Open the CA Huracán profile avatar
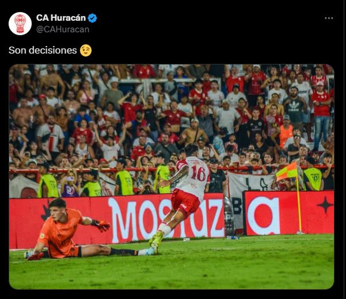 tap(20, 24)
